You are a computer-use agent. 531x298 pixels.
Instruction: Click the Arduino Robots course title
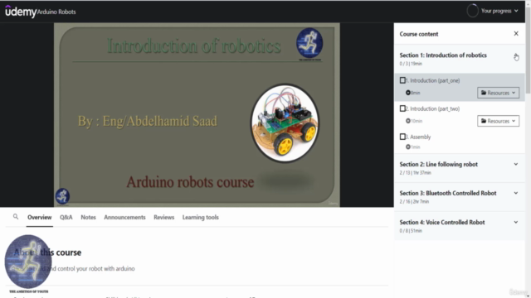click(56, 12)
